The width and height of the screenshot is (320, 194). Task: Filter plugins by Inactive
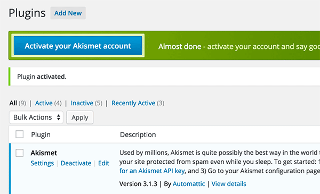coord(82,103)
